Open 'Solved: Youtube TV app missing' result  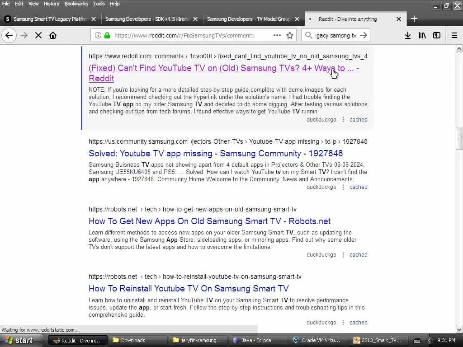[x=216, y=154]
